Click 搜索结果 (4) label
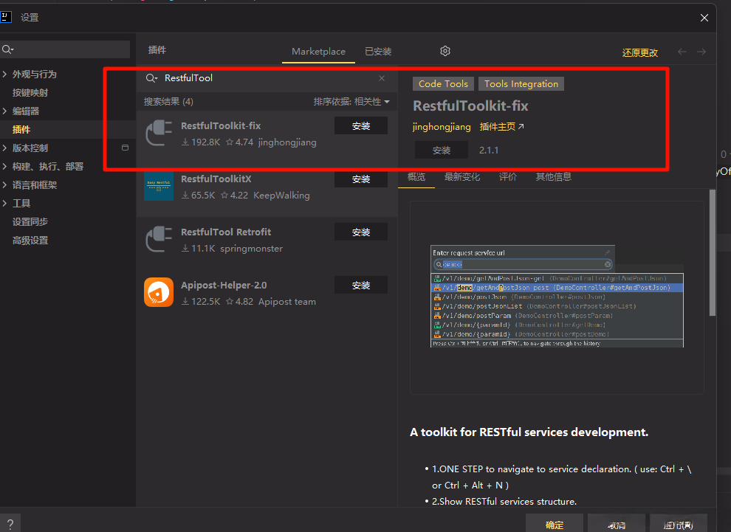This screenshot has width=731, height=532. click(168, 102)
